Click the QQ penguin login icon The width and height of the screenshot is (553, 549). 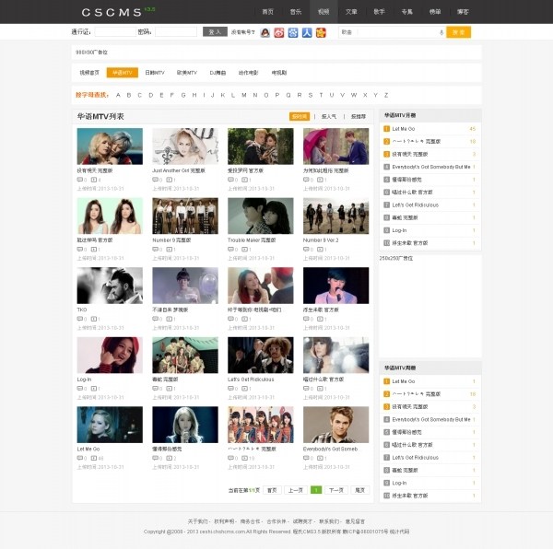(265, 32)
